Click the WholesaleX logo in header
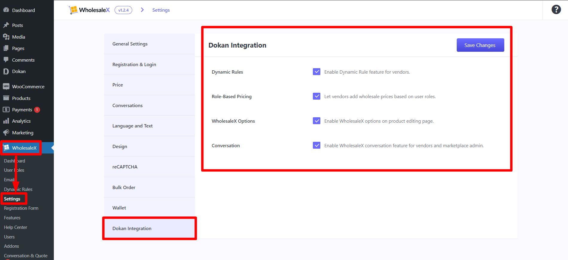 89,10
